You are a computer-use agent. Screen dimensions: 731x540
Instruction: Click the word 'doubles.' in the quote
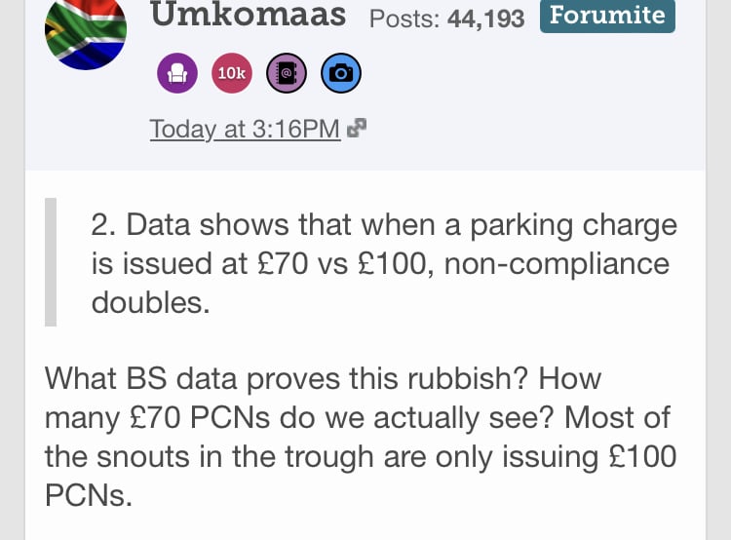tap(150, 302)
